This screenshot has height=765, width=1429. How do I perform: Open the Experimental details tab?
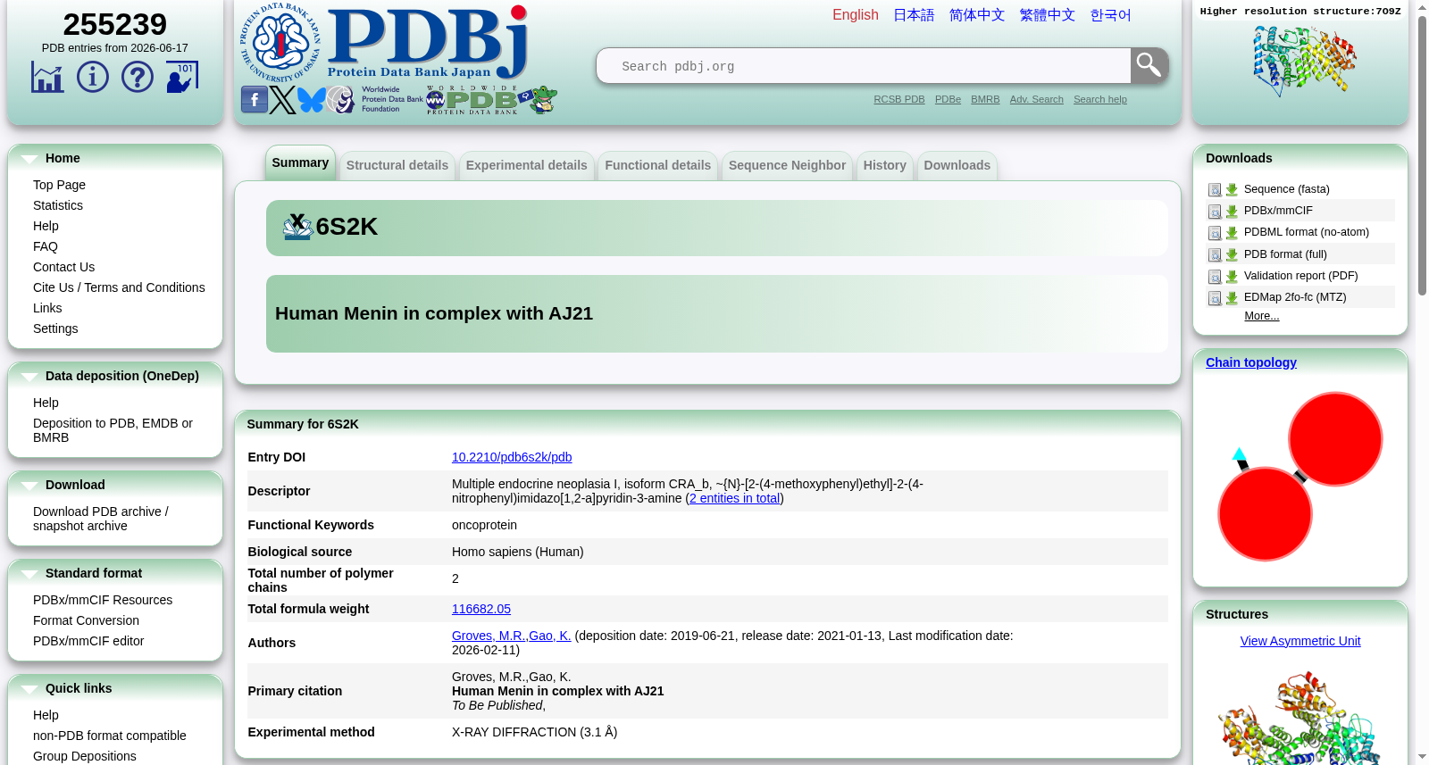(526, 166)
